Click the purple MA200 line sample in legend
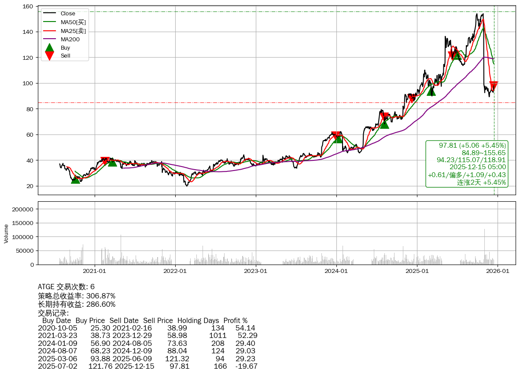Viewport: 520px width, 374px height. [50, 39]
